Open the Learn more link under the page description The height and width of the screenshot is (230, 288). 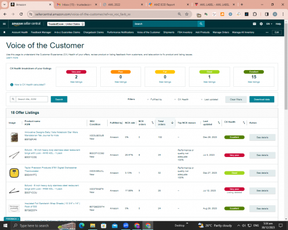point(12,57)
